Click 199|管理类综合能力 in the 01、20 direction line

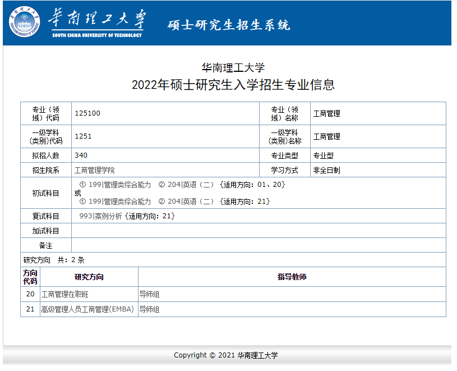pos(119,185)
